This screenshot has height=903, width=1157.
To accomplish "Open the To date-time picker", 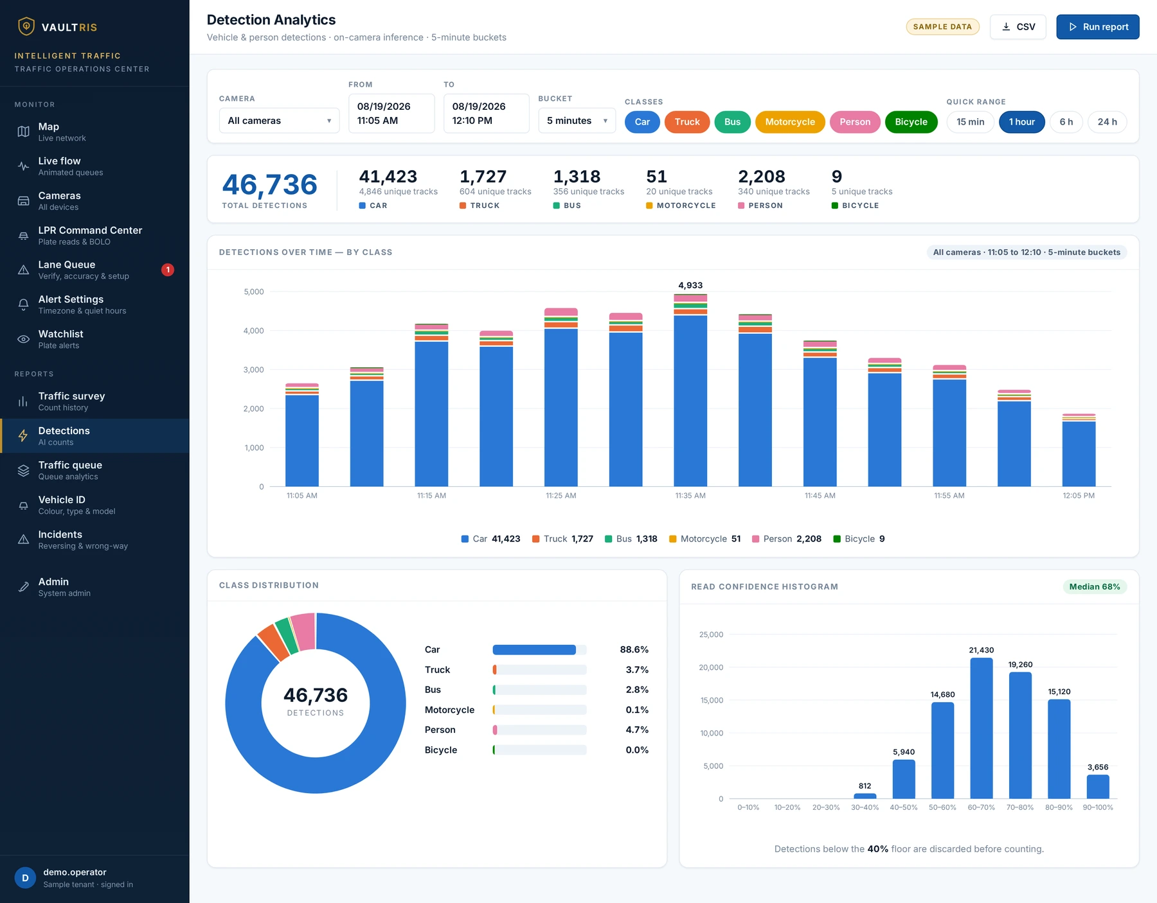I will click(x=486, y=114).
